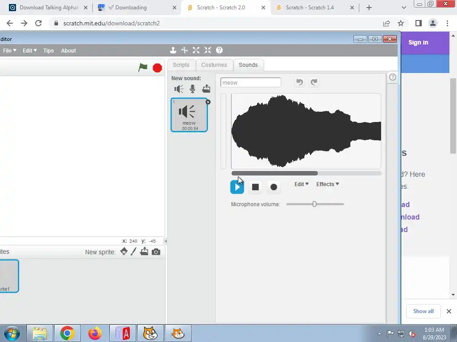Upload sprite from file icon
457x342 pixels.
click(144, 251)
